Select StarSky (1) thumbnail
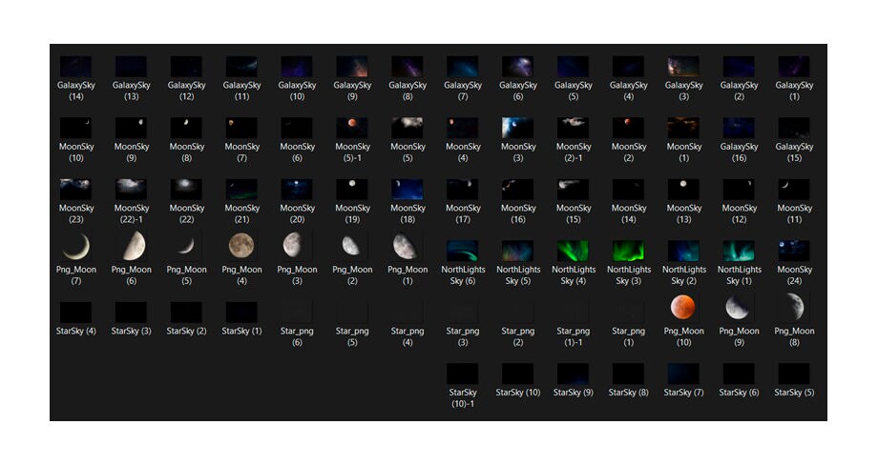Image resolution: width=878 pixels, height=465 pixels. pyautogui.click(x=241, y=313)
